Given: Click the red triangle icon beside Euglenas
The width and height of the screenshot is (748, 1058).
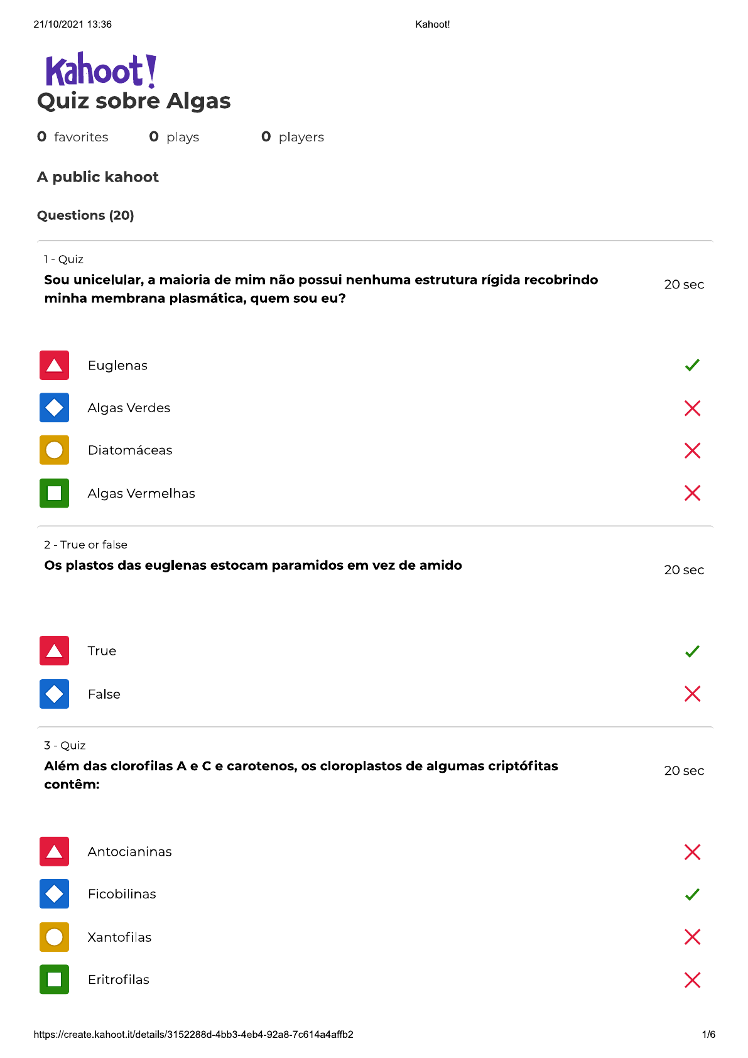Looking at the screenshot, I should click(55, 365).
